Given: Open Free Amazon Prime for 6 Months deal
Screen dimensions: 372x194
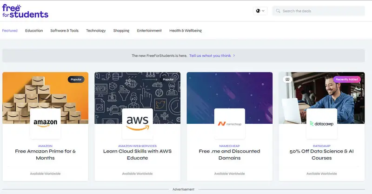Looking at the screenshot, I should [46, 154].
